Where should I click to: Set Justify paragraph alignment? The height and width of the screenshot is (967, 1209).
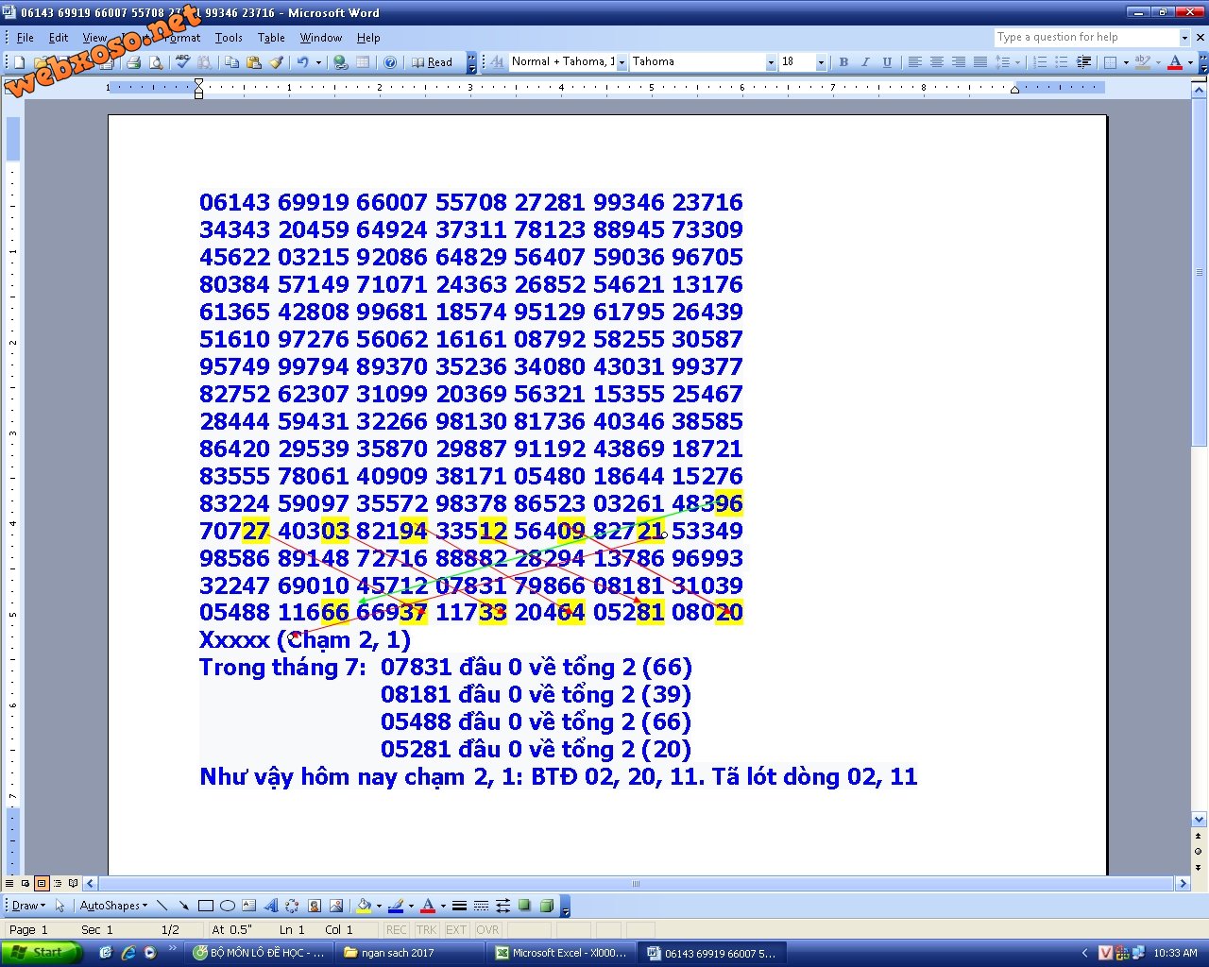(x=980, y=62)
